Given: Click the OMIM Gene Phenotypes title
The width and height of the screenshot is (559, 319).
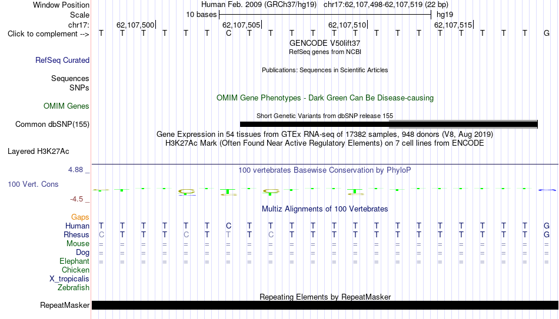Looking at the screenshot, I should tap(325, 98).
